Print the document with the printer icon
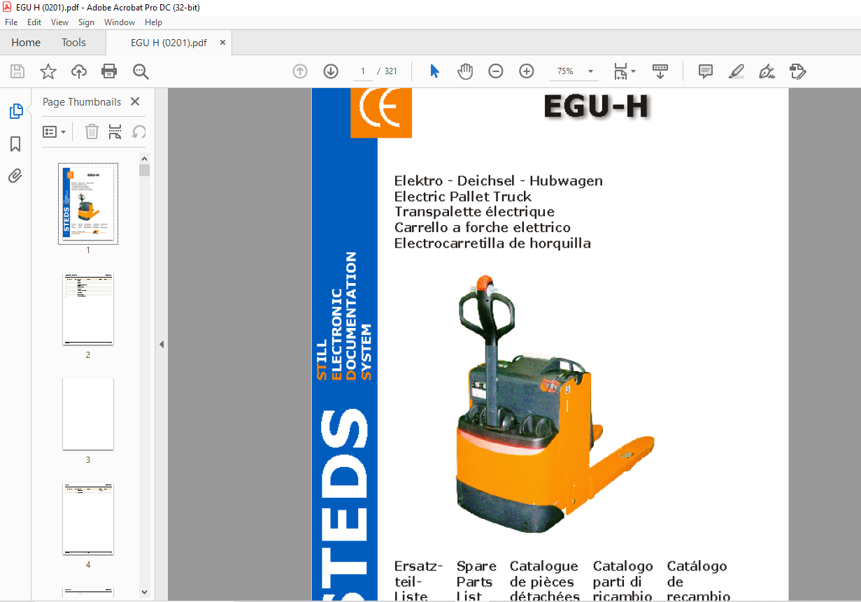 point(109,71)
